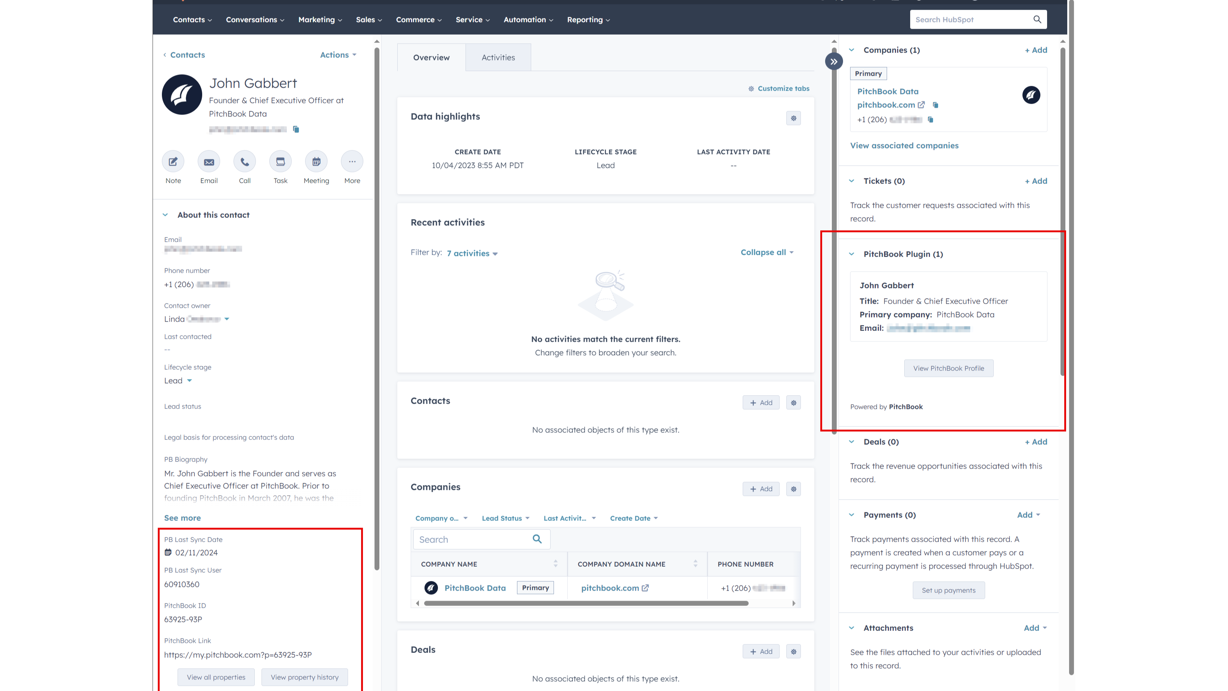Schedule a Meeting with the contact
The width and height of the screenshot is (1228, 691).
(x=316, y=162)
